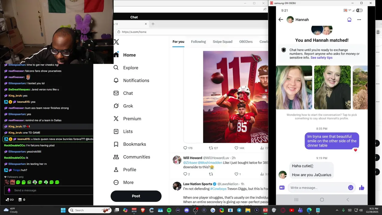Click Send a message stream chat input

(x=49, y=190)
